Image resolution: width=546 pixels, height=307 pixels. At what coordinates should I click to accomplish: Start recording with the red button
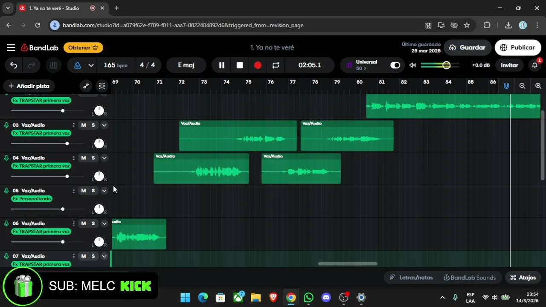point(258,65)
